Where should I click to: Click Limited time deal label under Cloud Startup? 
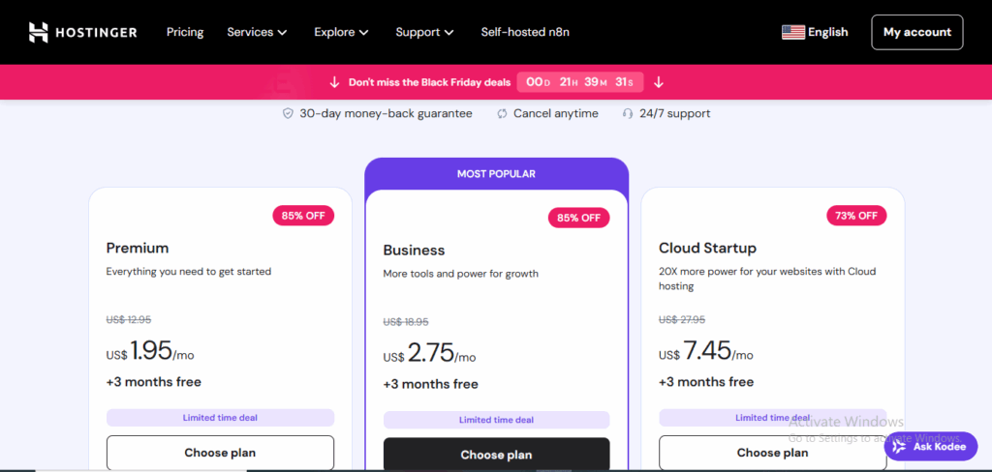coord(772,418)
